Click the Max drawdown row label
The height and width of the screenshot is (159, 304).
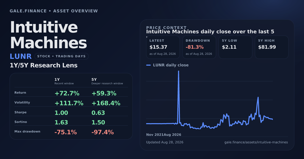pos(27,131)
